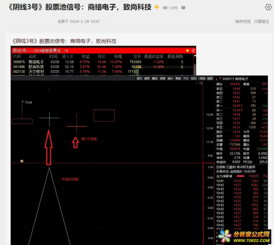The image size is (274, 245).
Task: Select the 沃尔核材 row name
Action: pyautogui.click(x=36, y=72)
